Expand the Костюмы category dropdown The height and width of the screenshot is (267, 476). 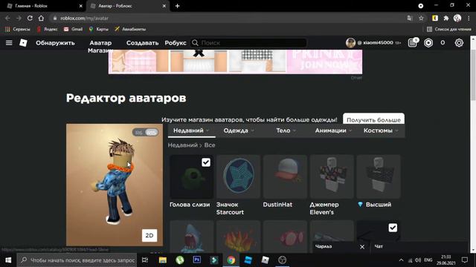(381, 131)
